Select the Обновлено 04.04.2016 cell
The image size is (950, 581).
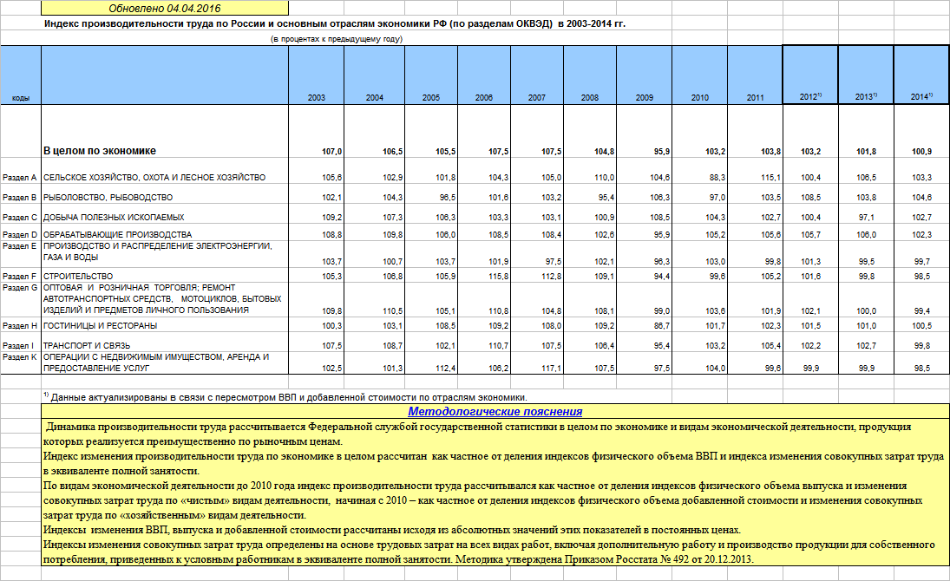pos(165,8)
